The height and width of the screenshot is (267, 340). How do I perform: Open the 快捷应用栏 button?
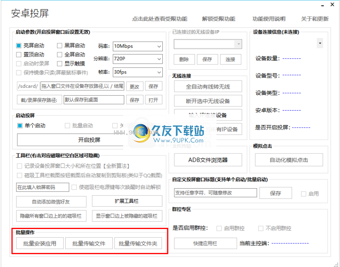[x=205, y=243]
